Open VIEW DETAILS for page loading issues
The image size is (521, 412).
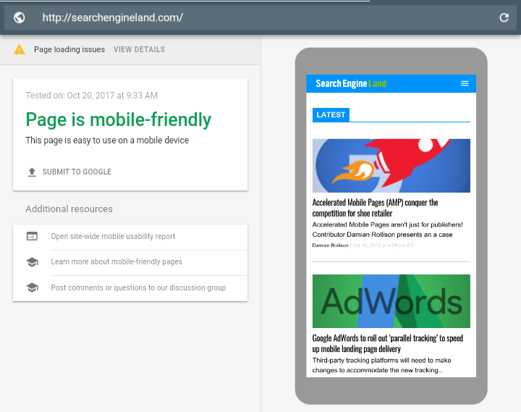click(139, 49)
